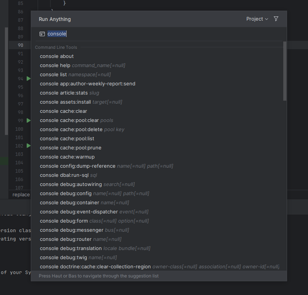
Task: Select 'console cache:pool:prune' entry
Action: (159, 148)
